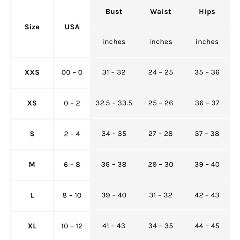Select the 27 - 28 waist cell

[161, 134]
